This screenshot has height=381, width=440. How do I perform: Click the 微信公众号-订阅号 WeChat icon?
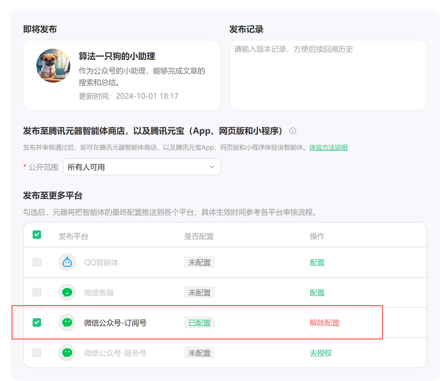click(67, 322)
